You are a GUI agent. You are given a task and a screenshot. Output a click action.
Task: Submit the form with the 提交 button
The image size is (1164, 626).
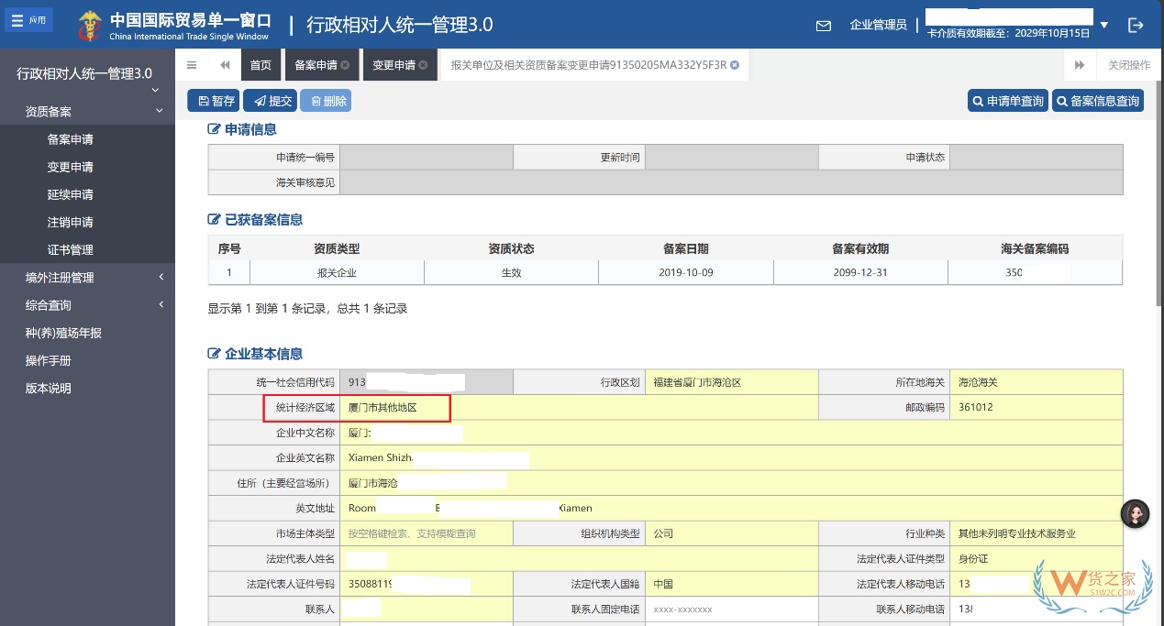pos(270,101)
